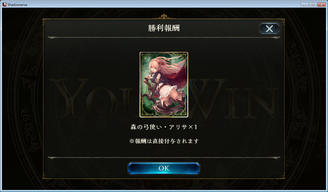This screenshot has height=192, width=328.
Task: Close the 勝利報酬 dialog with the X
Action: coord(269,29)
